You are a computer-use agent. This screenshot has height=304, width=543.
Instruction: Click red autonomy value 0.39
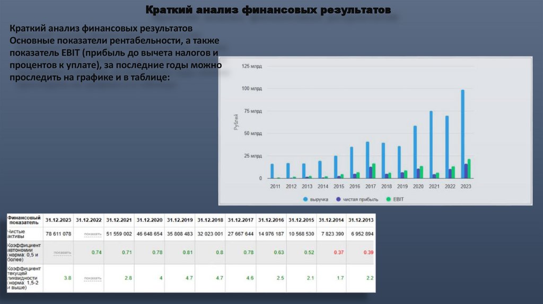point(369,253)
